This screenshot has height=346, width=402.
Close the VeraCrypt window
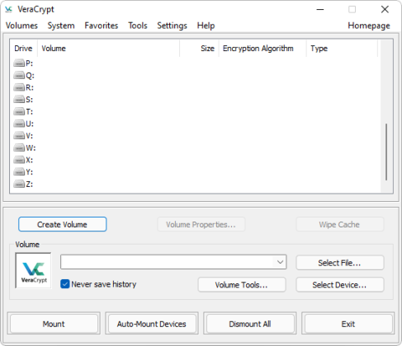tap(385, 10)
